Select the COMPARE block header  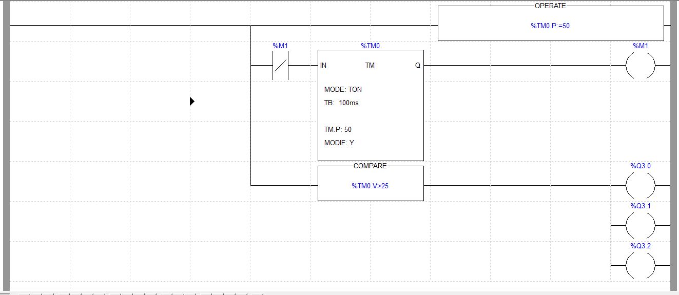tap(370, 166)
